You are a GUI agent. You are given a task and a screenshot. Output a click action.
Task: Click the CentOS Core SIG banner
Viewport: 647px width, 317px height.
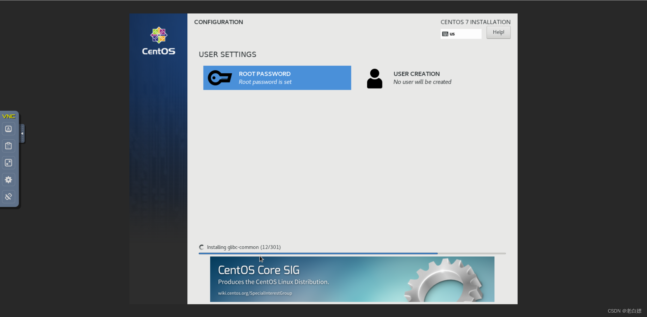(352, 279)
